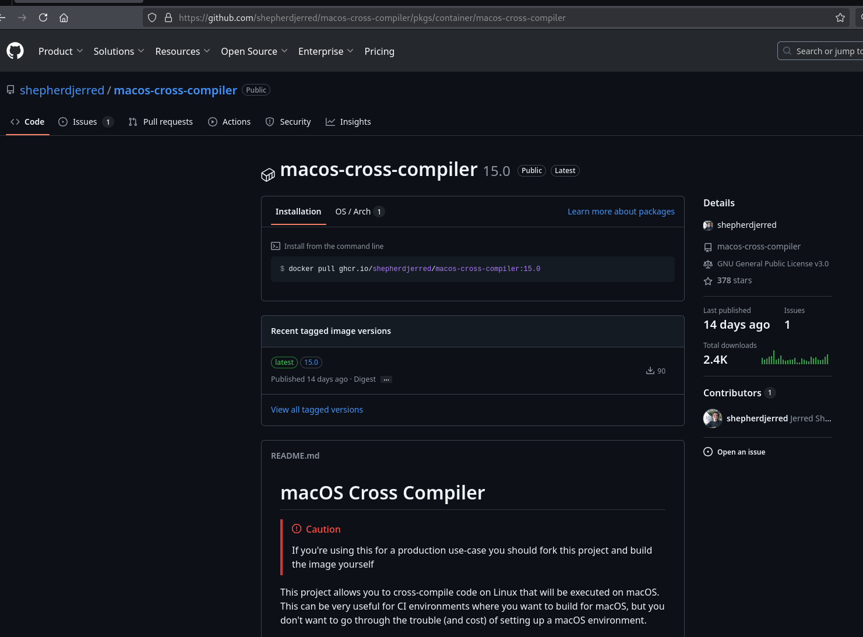Go to the Actions tab

(229, 122)
